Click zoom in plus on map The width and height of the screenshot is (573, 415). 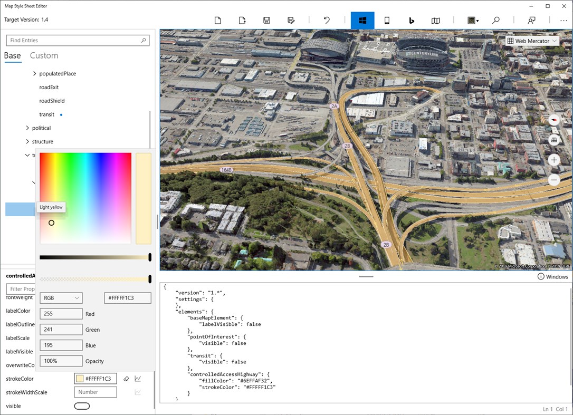[x=553, y=160]
